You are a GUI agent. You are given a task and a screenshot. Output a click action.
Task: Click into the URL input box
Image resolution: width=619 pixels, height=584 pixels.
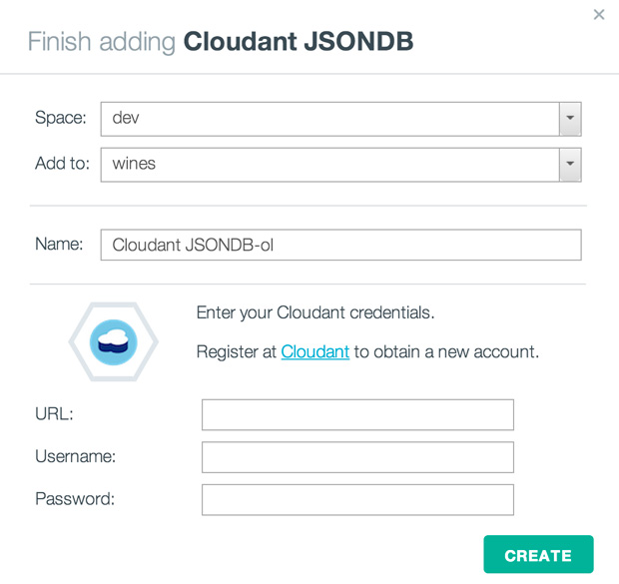coord(357,414)
